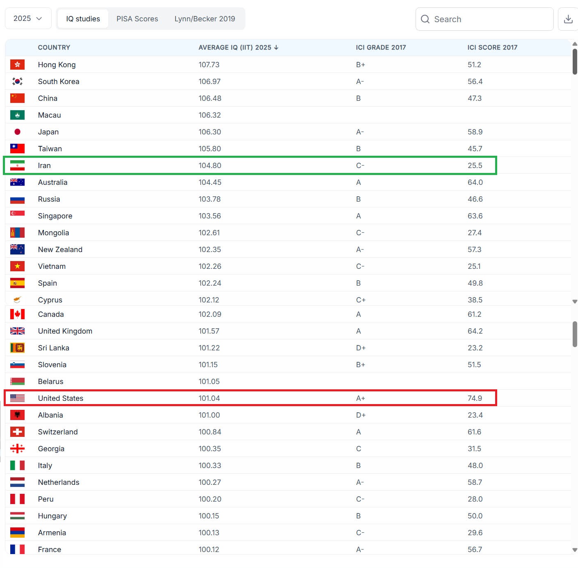Click the Armenia country name
The height and width of the screenshot is (568, 578).
[x=52, y=533]
